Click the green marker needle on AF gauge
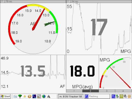Screen dimensions: 132x99 (50, 24)
